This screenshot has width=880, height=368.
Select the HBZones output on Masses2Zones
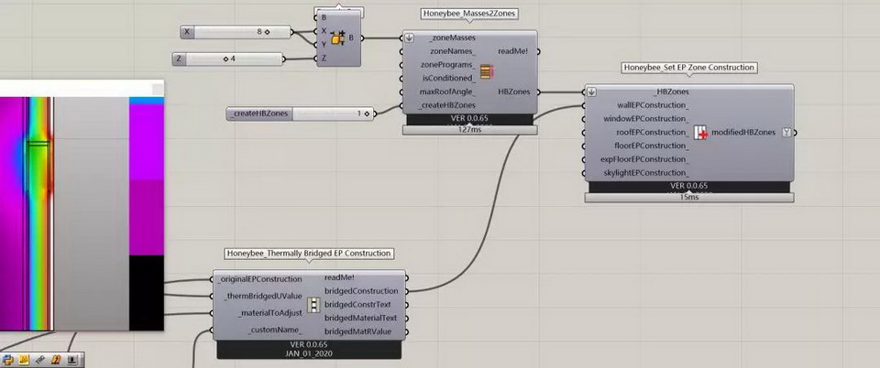tap(512, 92)
